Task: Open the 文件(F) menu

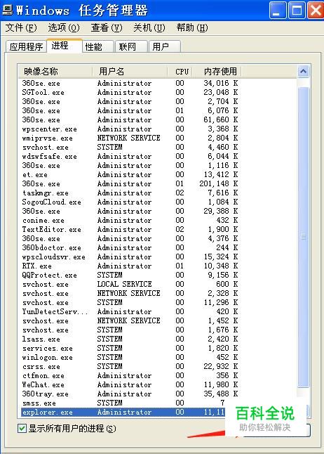Action: click(21, 28)
